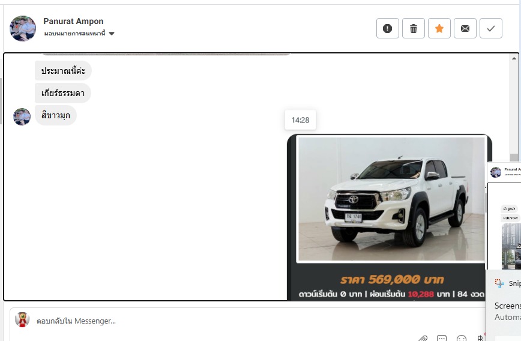Screen dimensions: 521x341
Task: Mark conversation as done with checkmark
Action: pyautogui.click(x=491, y=28)
